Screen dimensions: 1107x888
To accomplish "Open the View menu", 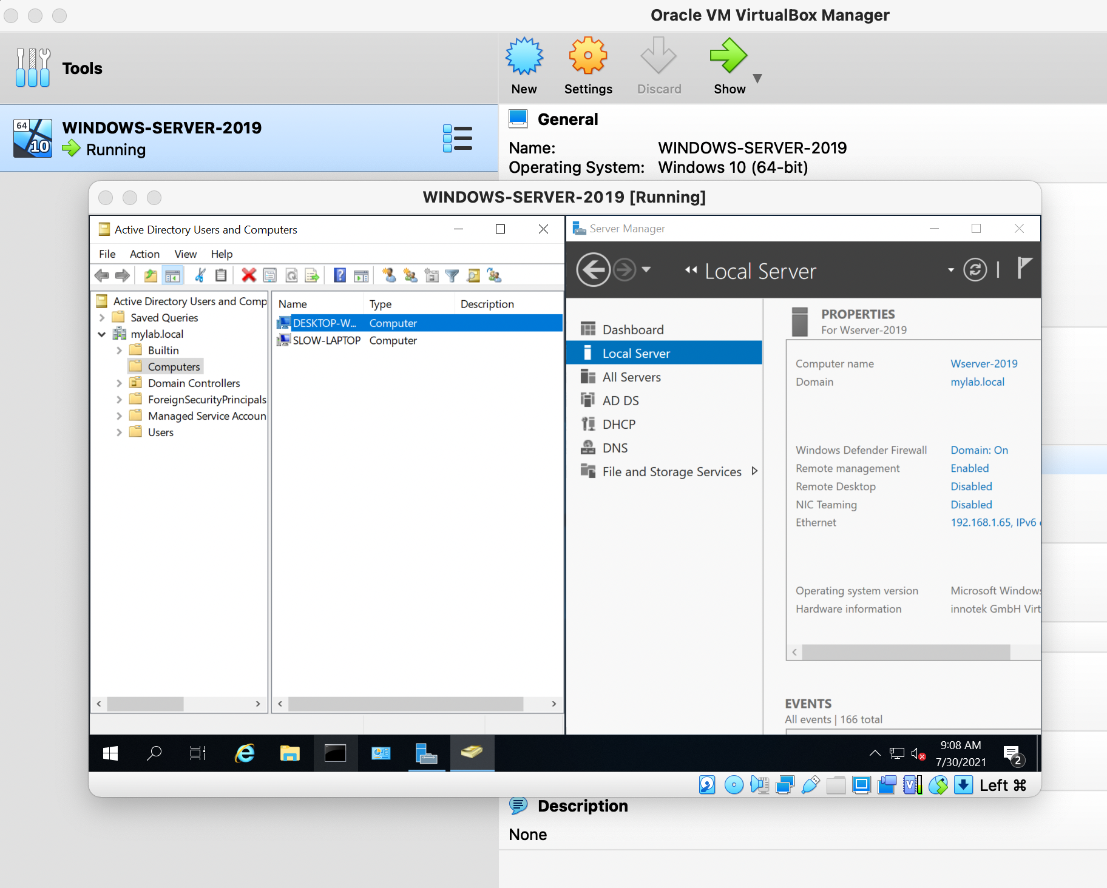I will click(x=185, y=254).
